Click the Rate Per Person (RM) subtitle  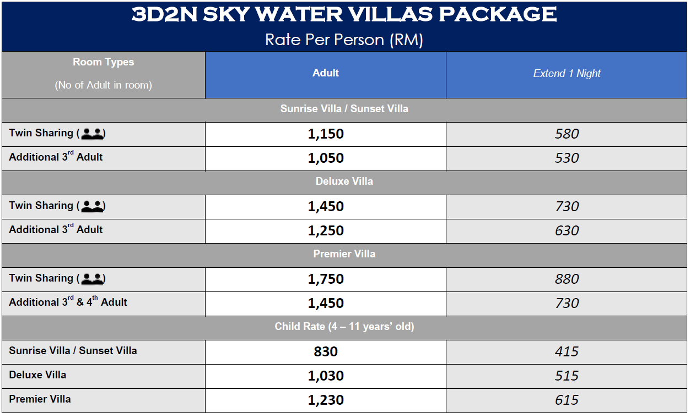344,40
